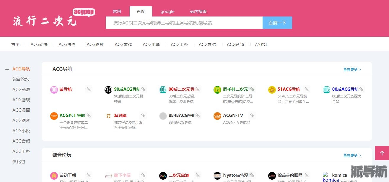Switch to the 常用 search tab
Viewport: 389px width, 182px height.
117,11
